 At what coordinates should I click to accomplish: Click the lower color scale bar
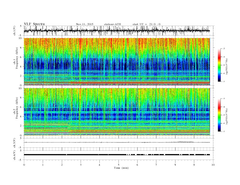coord(219,115)
